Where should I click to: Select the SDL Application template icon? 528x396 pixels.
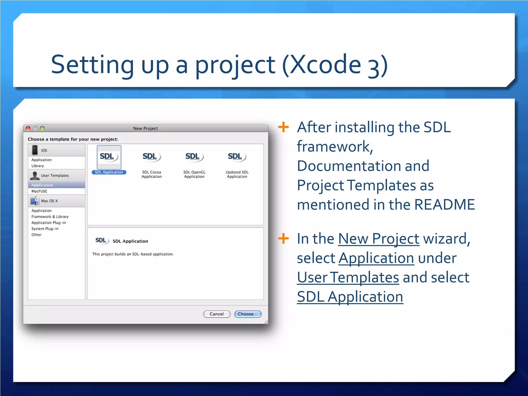click(x=109, y=157)
